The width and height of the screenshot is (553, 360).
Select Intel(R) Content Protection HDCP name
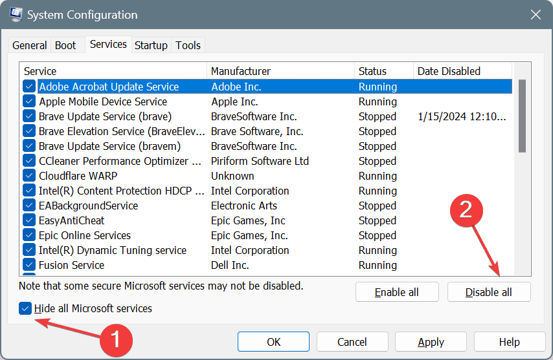[x=121, y=191]
